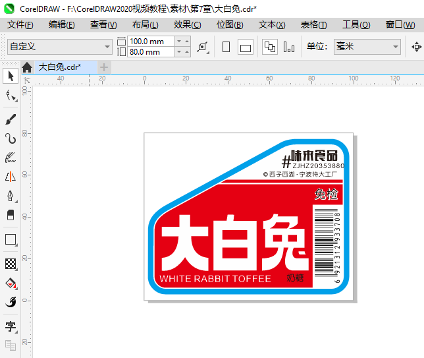The width and height of the screenshot is (424, 358).
Task: Select the Text tool 字
Action: tap(11, 326)
